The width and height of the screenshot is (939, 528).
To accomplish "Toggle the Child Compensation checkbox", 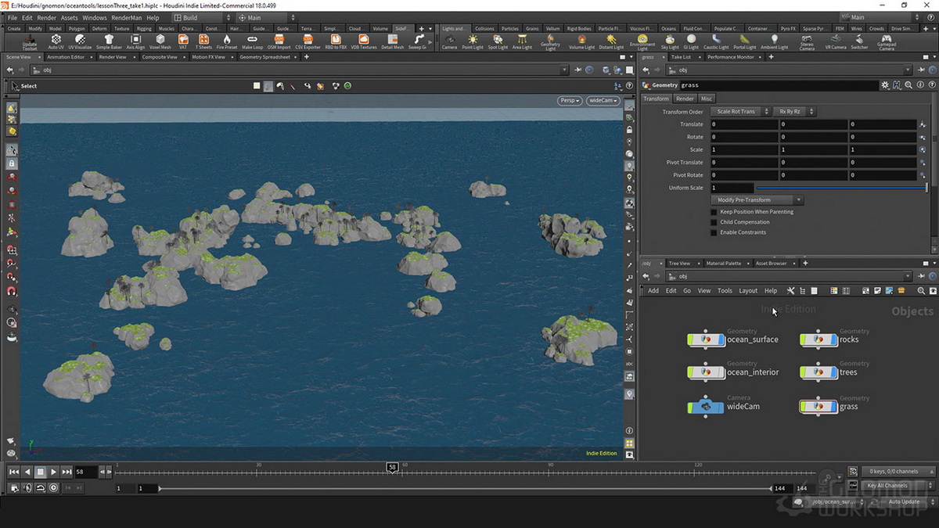I will click(714, 222).
